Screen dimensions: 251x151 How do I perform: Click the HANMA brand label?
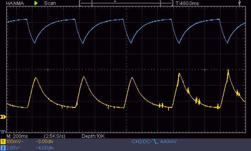coord(15,3)
